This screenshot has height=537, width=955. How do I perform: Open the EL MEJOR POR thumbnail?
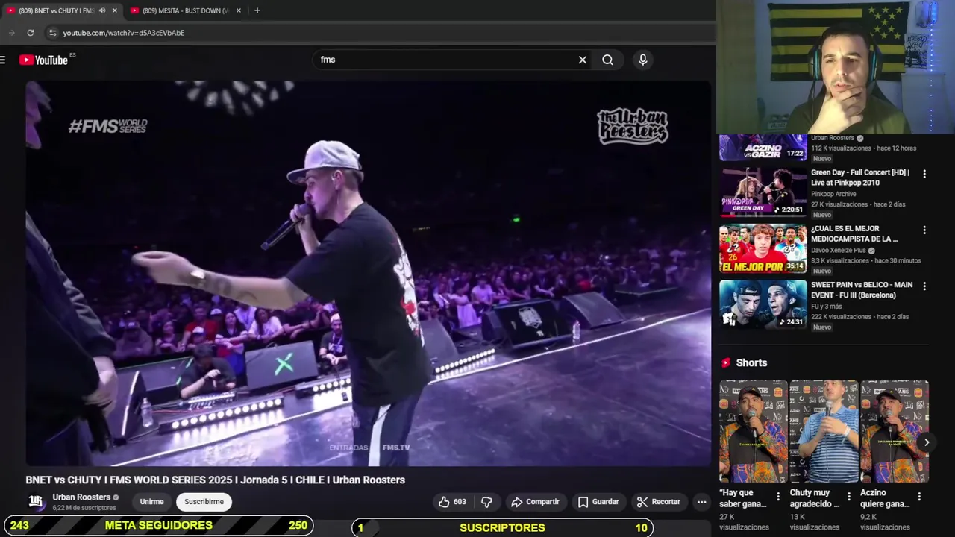(x=763, y=248)
